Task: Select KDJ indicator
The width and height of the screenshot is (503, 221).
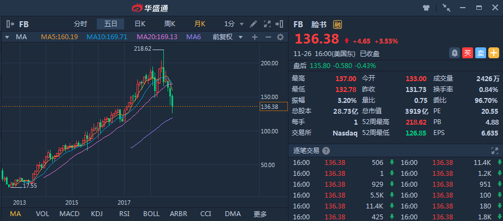Action: (x=97, y=214)
